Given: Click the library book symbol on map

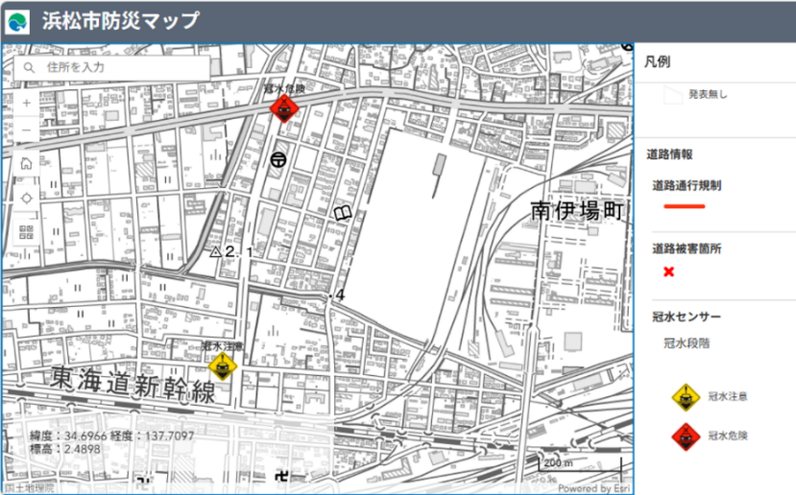Looking at the screenshot, I should pyautogui.click(x=343, y=213).
